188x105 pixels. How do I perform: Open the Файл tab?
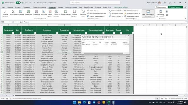point(3,7)
